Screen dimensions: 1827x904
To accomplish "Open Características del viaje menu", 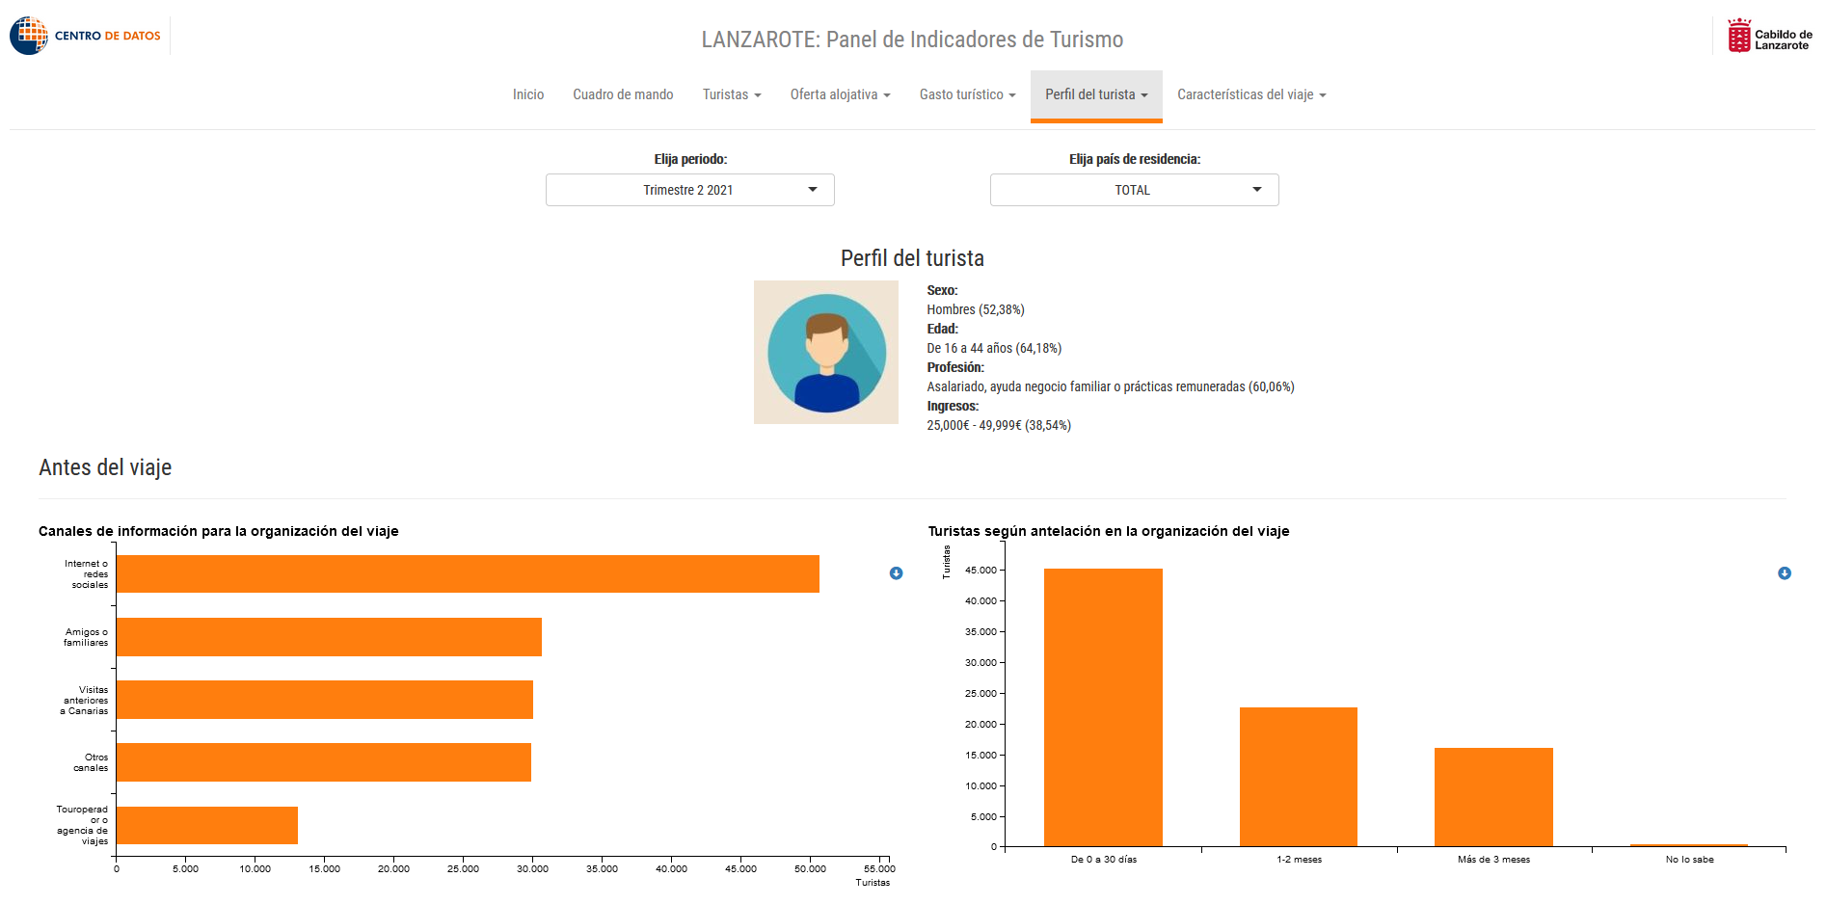I will [x=1251, y=94].
